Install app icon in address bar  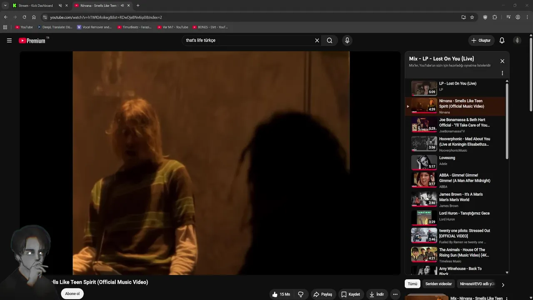(463, 17)
